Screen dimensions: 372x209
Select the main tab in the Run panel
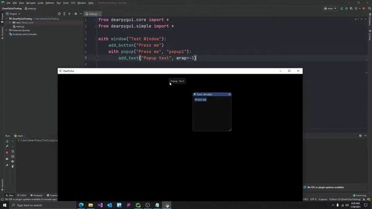(x=19, y=136)
